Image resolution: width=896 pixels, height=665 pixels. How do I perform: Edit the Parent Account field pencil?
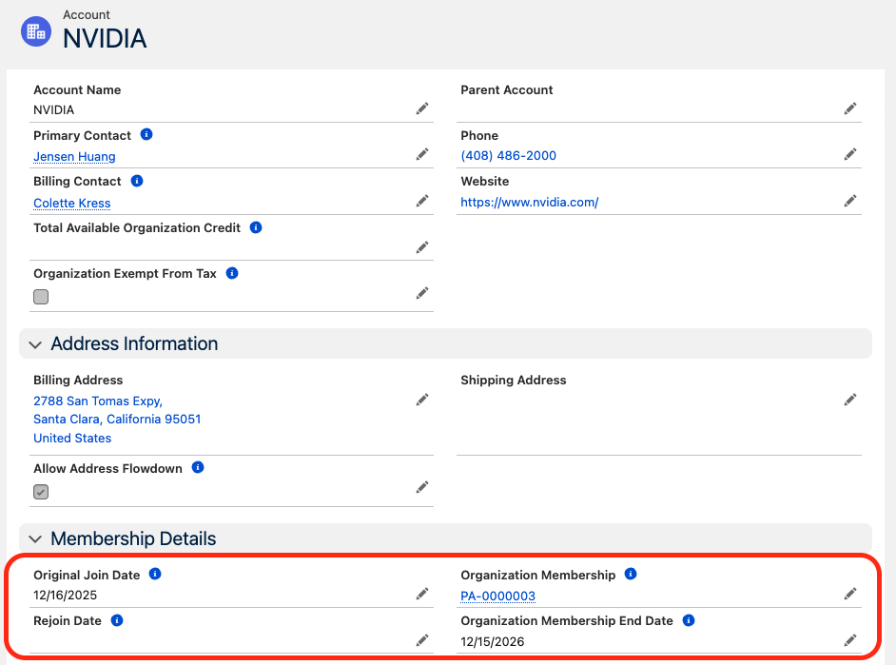[850, 108]
